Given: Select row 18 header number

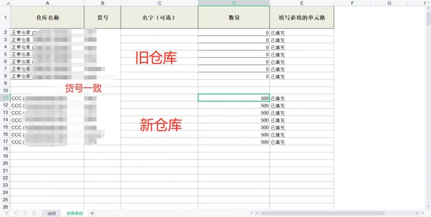Looking at the screenshot, I should [5, 149].
